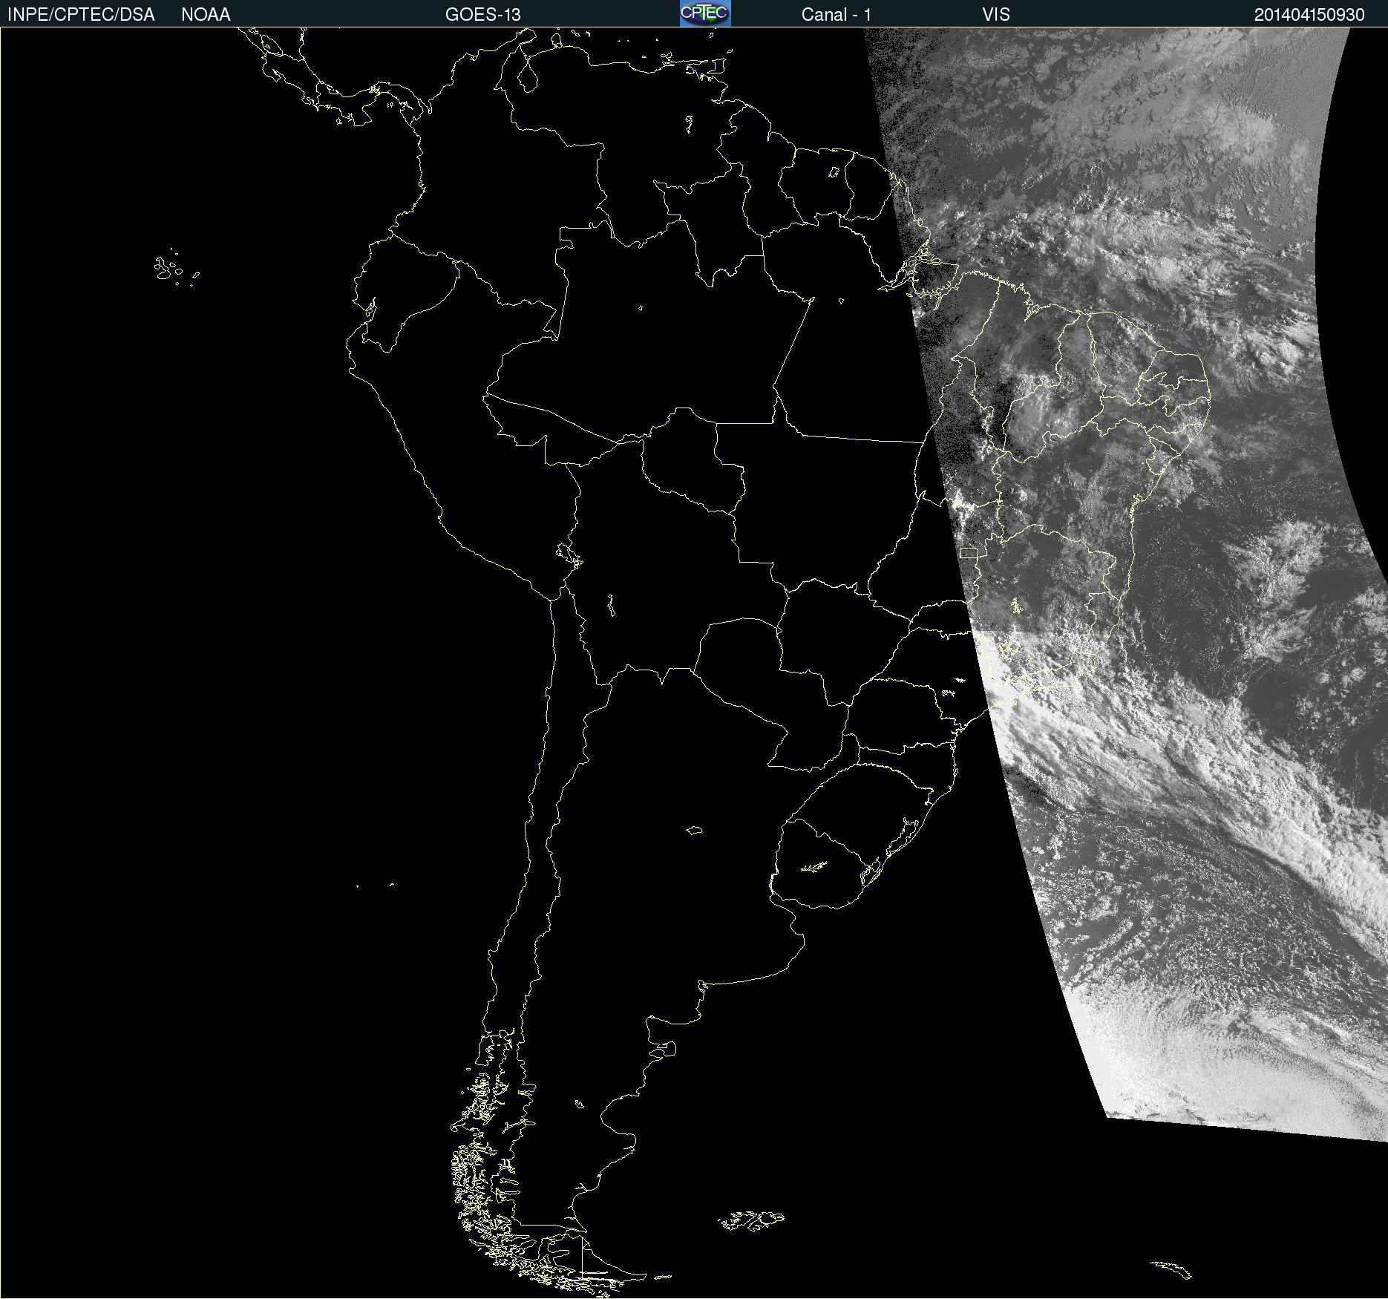Click the GOES-13 satellite label
Screen dimensions: 1388x1299
483,15
